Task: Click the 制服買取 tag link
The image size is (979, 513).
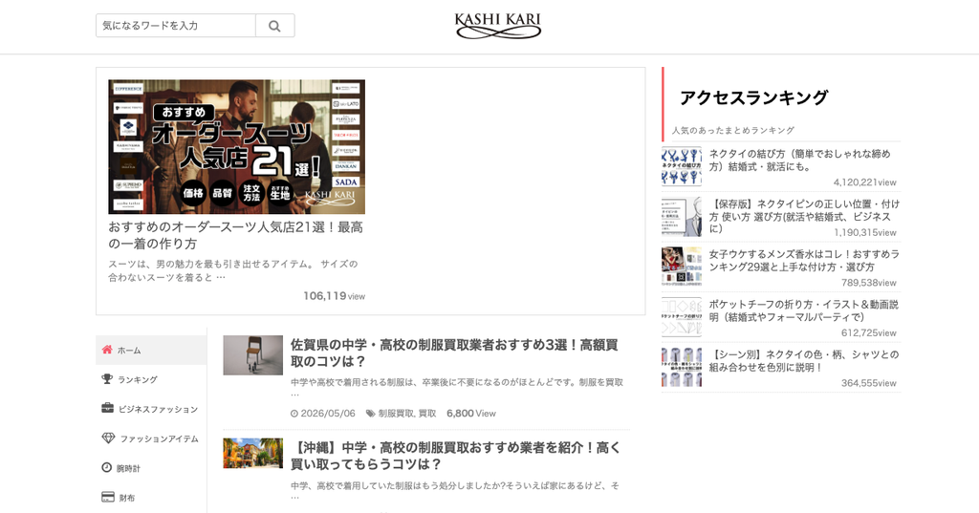Action: tap(396, 413)
